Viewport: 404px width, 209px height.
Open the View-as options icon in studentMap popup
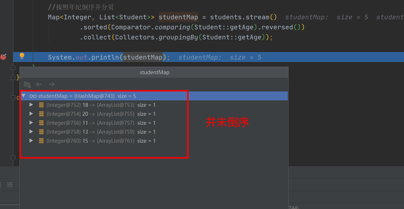(27, 84)
